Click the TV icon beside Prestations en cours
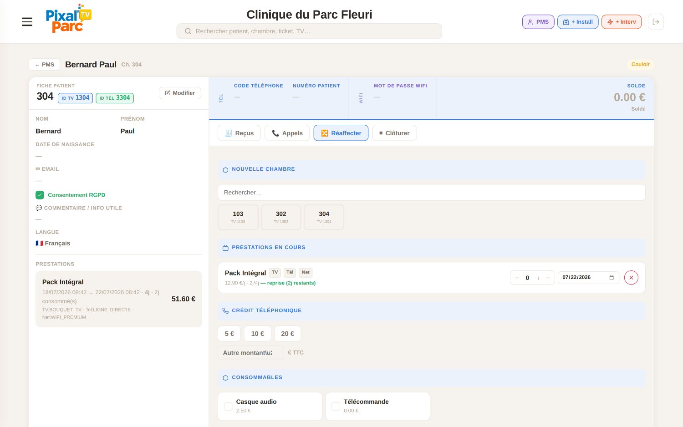The height and width of the screenshot is (427, 683). click(x=225, y=248)
